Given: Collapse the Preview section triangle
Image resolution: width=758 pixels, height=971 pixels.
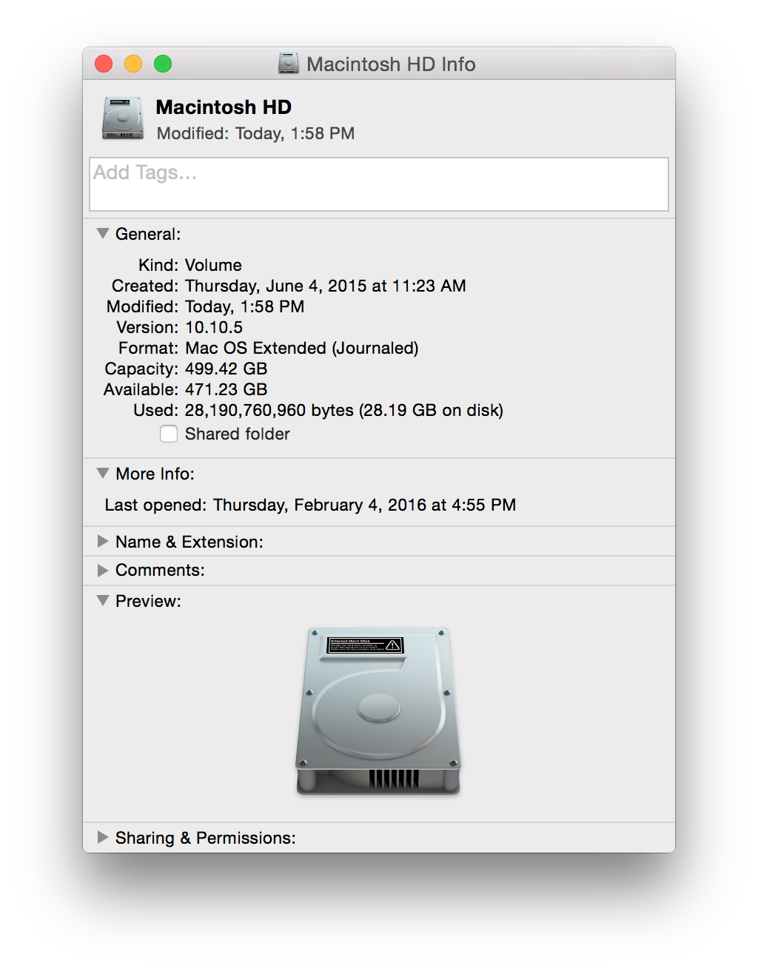Looking at the screenshot, I should point(103,600).
